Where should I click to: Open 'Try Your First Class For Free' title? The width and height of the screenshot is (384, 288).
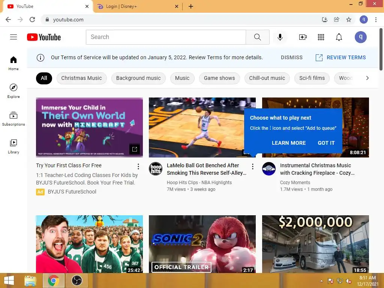click(x=69, y=165)
